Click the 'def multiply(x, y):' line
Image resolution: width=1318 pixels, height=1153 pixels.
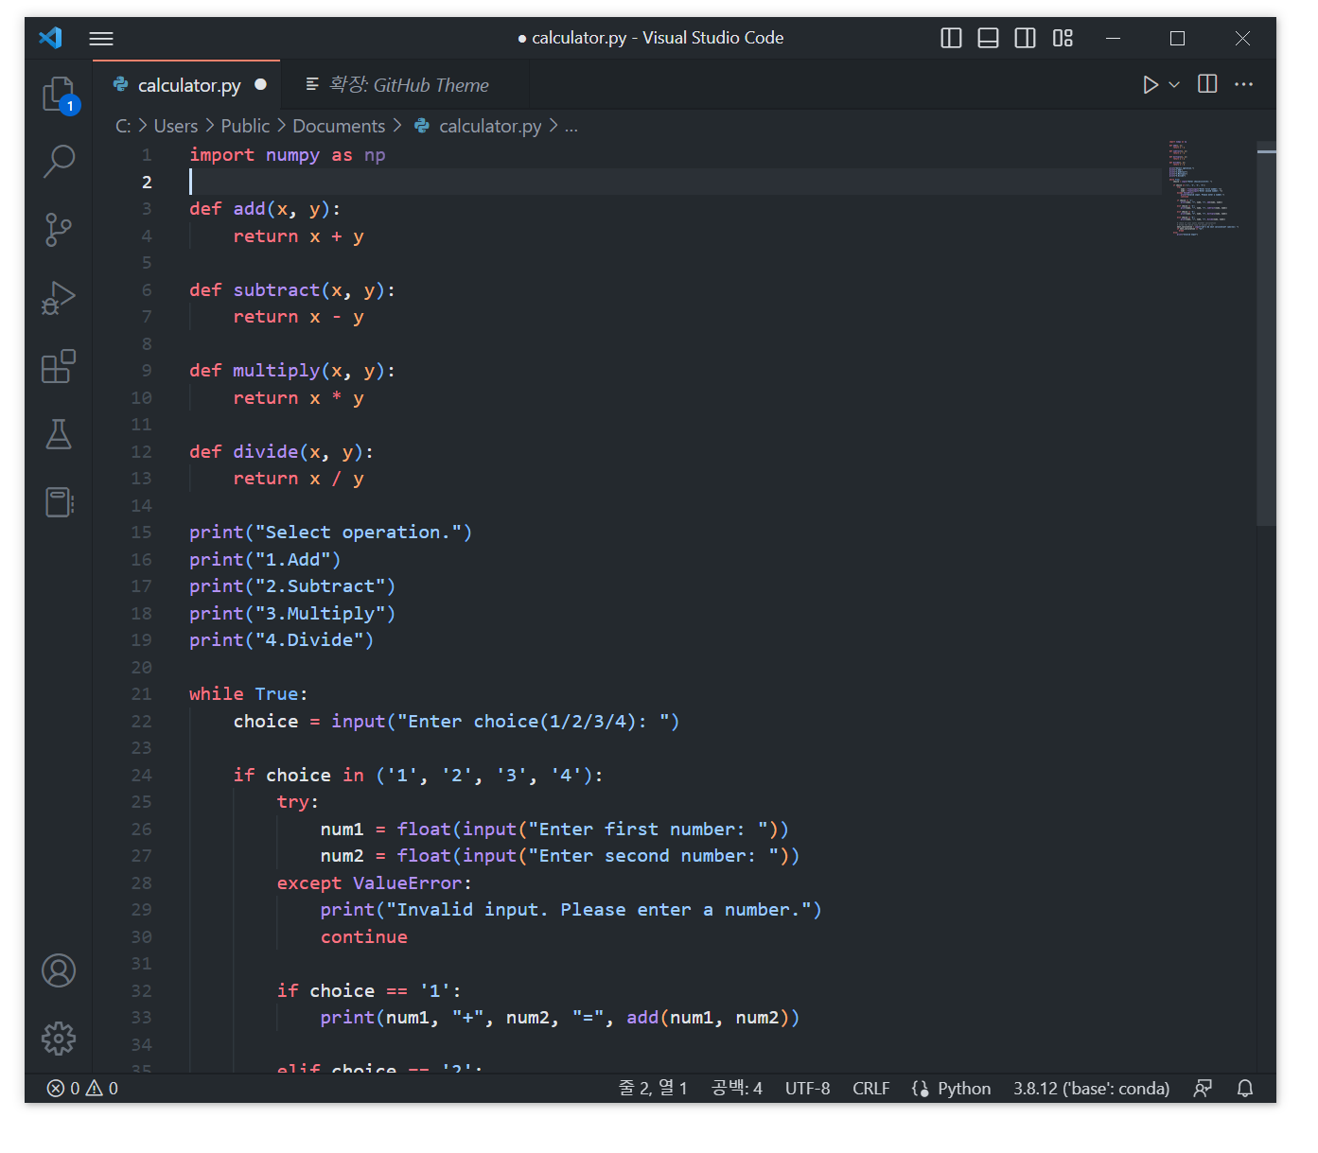292,371
